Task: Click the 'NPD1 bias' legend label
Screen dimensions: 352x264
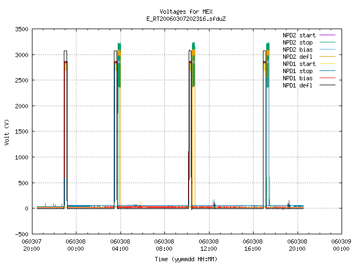Action: point(298,78)
